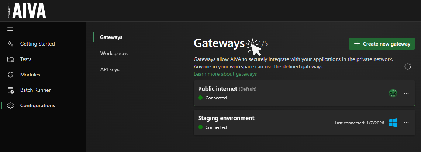This screenshot has width=421, height=152.
Task: Switch to the Workspaces tab
Action: 114,54
